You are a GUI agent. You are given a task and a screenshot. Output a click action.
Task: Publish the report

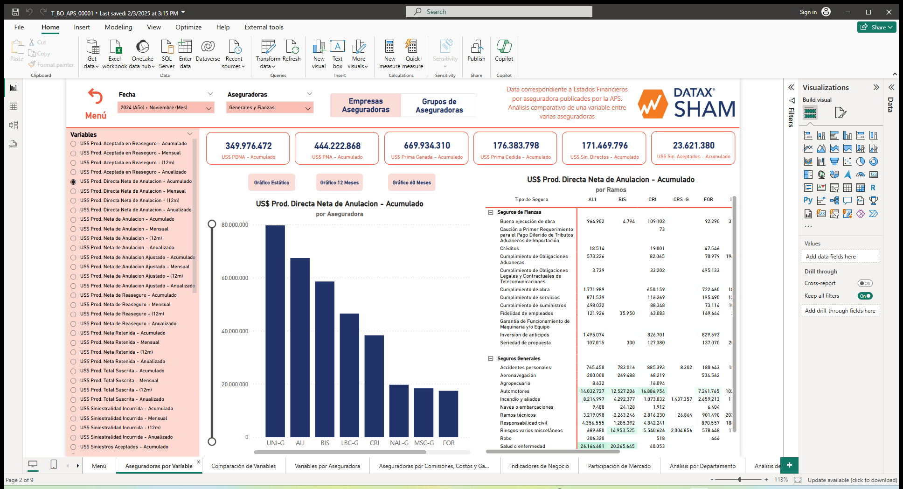[476, 53]
